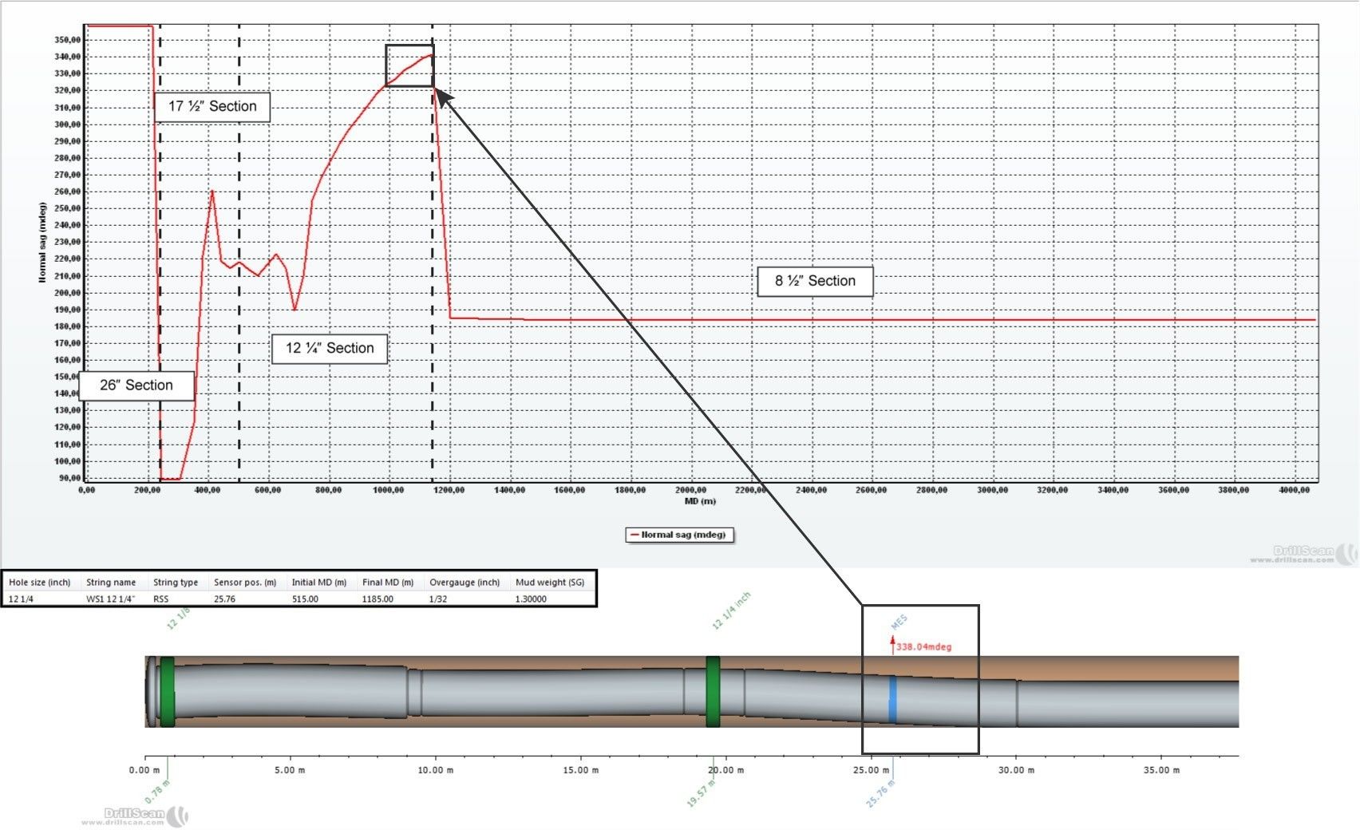Select the green stabilizer at 0.78 m

167,691
